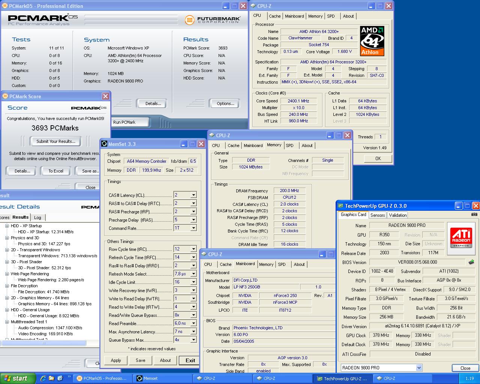Click the horizontal scrollbar in Result Details
This screenshot has width=480, height=384.
point(43,343)
